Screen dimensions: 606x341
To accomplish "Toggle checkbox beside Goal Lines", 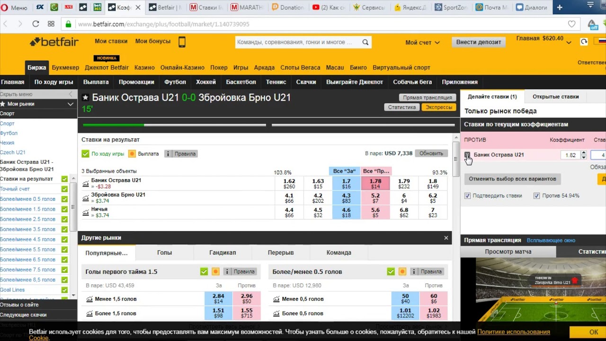I will tap(64, 290).
